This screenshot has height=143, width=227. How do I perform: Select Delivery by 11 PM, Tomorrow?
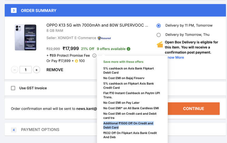click(x=159, y=26)
